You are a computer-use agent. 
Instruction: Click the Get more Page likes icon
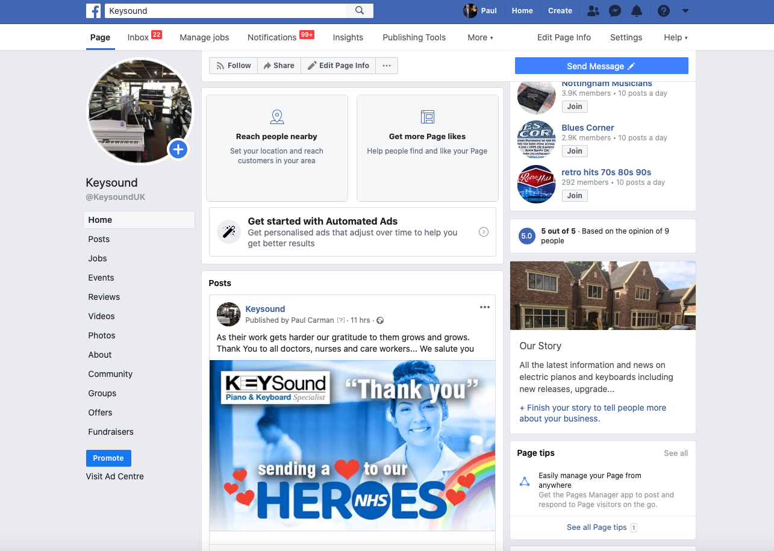pos(428,117)
